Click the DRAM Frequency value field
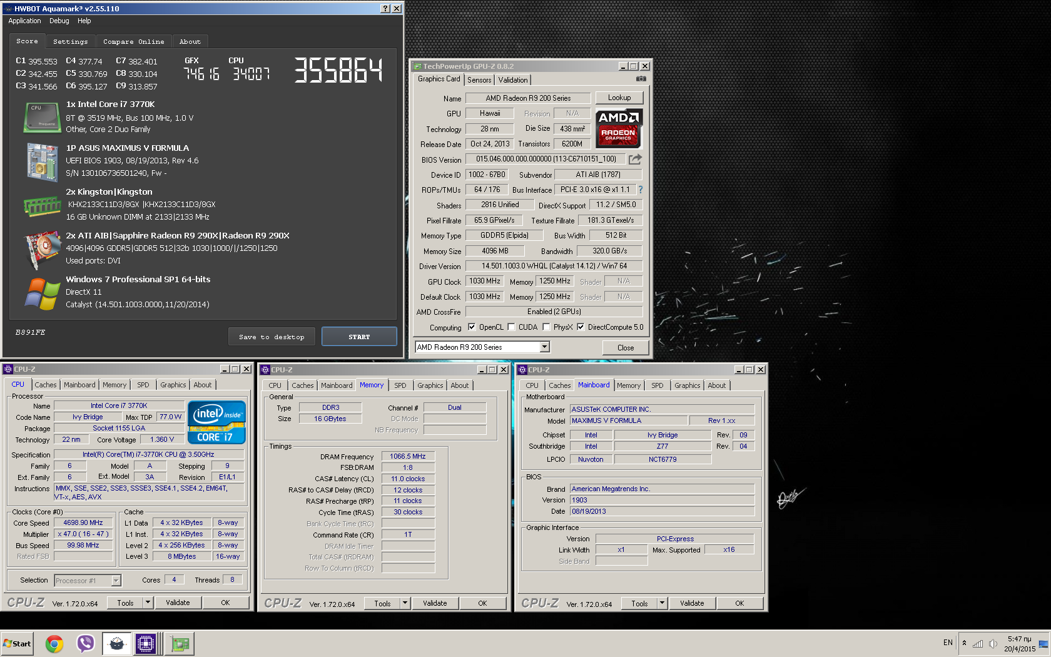This screenshot has width=1051, height=657. (408, 456)
